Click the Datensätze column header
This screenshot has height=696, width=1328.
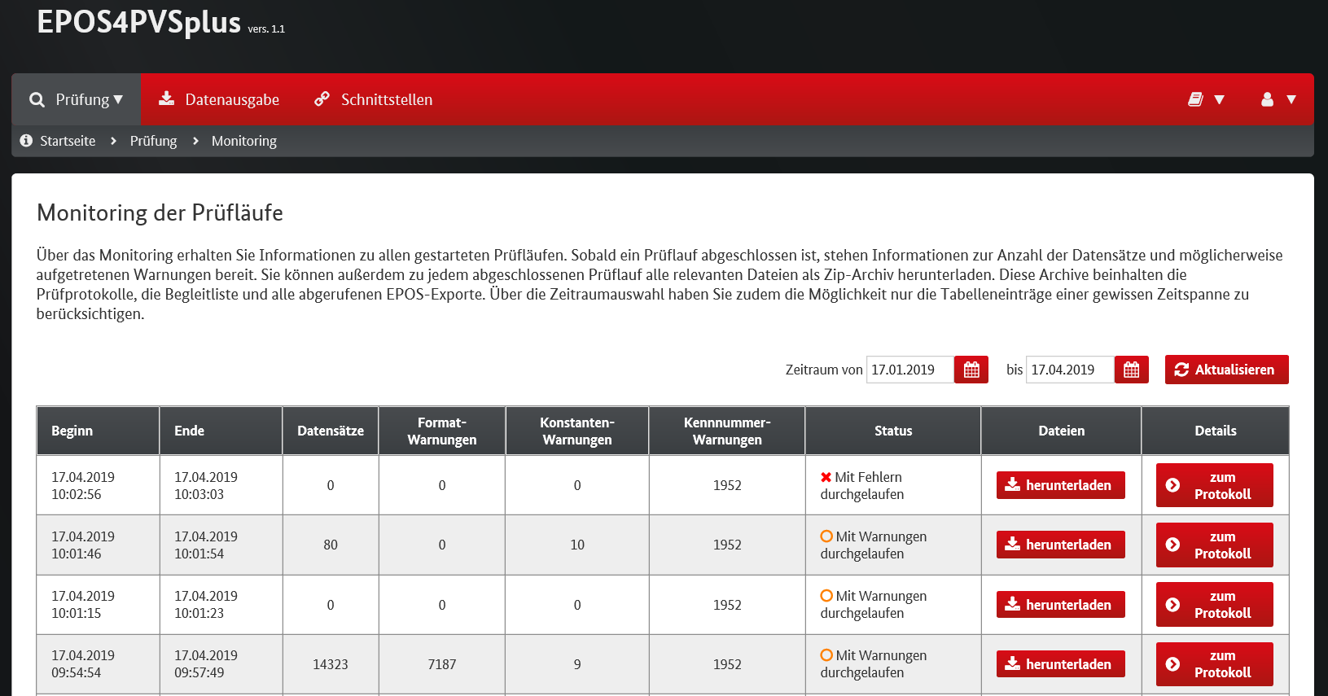(x=331, y=431)
